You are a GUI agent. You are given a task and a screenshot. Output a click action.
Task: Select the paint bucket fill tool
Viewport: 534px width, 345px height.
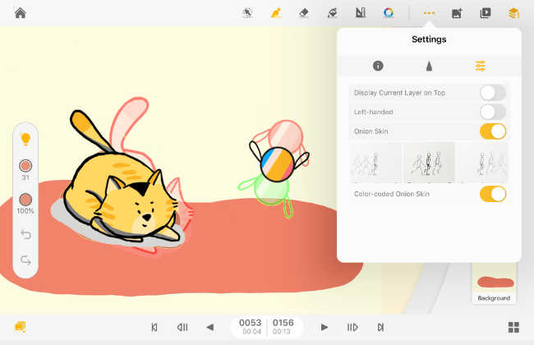333,13
